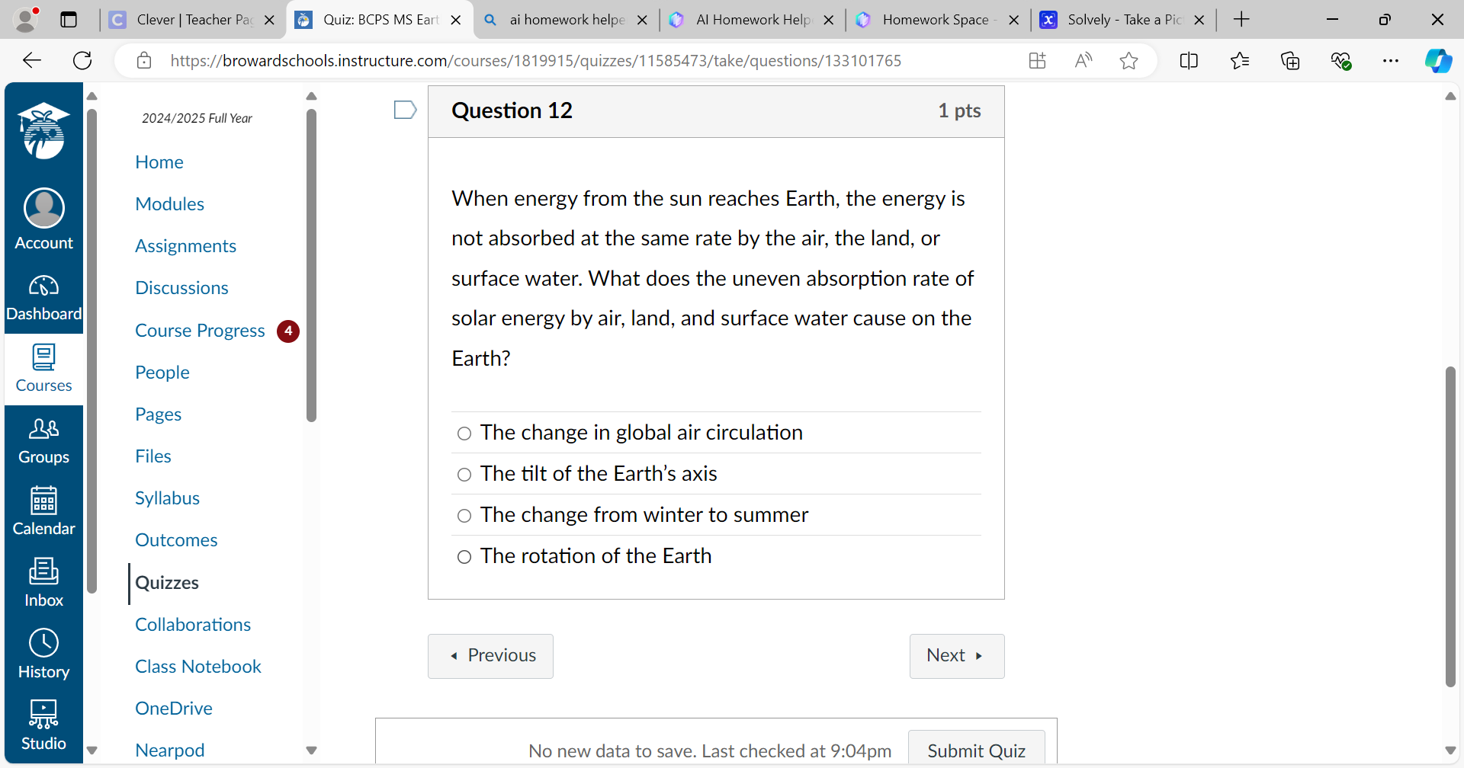Viewport: 1464px width, 768px height.
Task: Flag Question 12 for review
Action: click(x=405, y=110)
